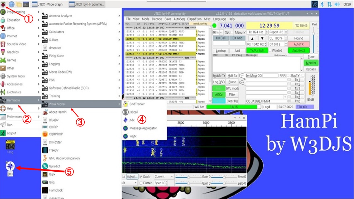Open the terminal icon in the taskbar
The image size is (354, 199).
pos(26,4)
